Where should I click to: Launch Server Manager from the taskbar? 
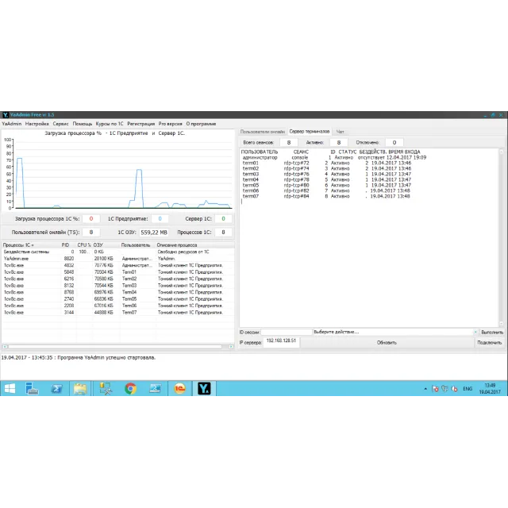(32, 388)
